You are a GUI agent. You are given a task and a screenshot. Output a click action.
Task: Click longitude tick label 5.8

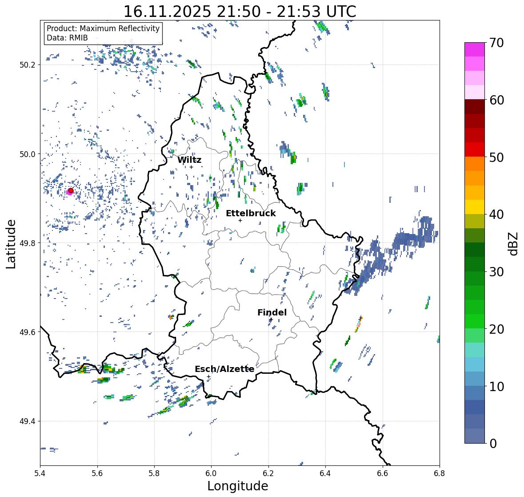pos(154,473)
